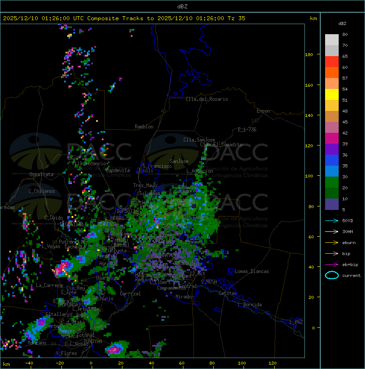Click the 'Ramblon' place label on map
Screen dimensions: 365x369
pyautogui.click(x=144, y=127)
